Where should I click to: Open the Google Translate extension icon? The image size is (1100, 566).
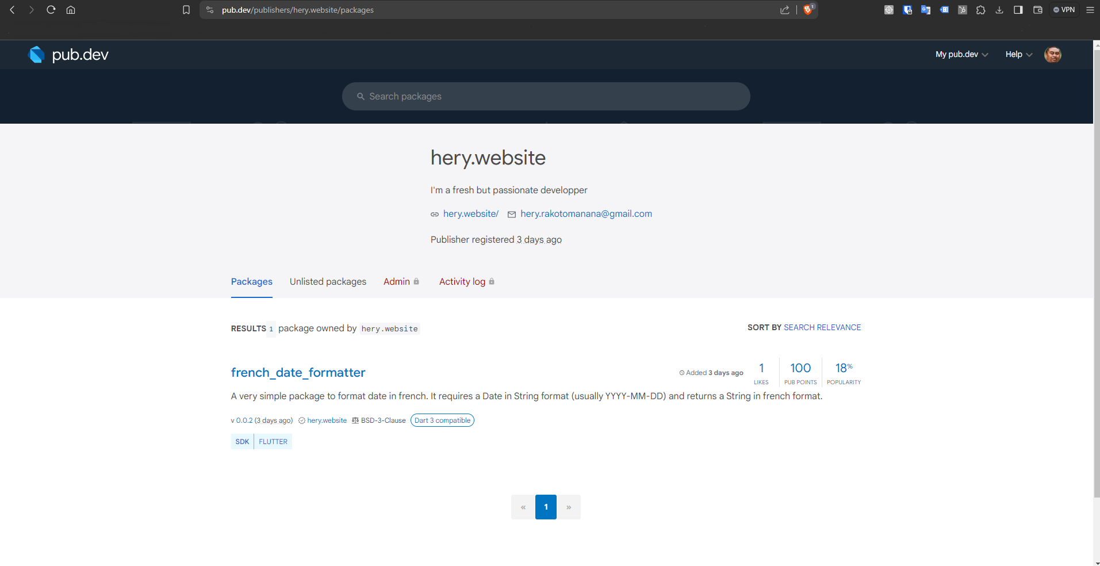[x=926, y=10]
